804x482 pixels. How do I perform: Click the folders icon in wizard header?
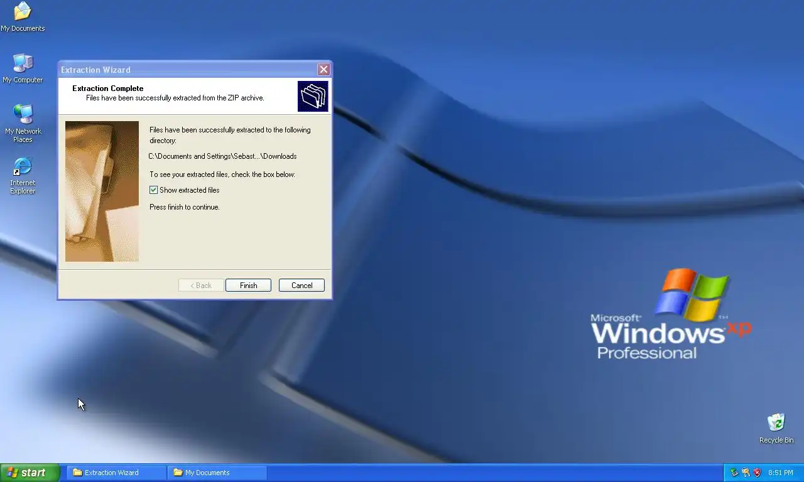point(313,96)
